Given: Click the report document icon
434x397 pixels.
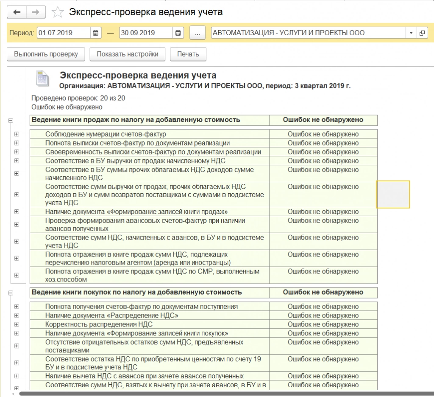Looking at the screenshot, I should tap(42, 79).
